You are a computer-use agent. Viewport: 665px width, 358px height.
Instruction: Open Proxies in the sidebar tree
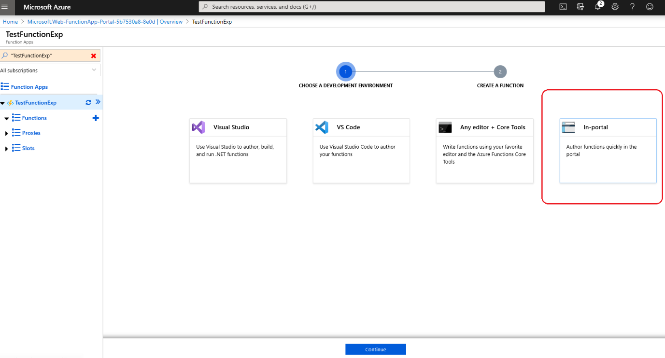point(31,133)
